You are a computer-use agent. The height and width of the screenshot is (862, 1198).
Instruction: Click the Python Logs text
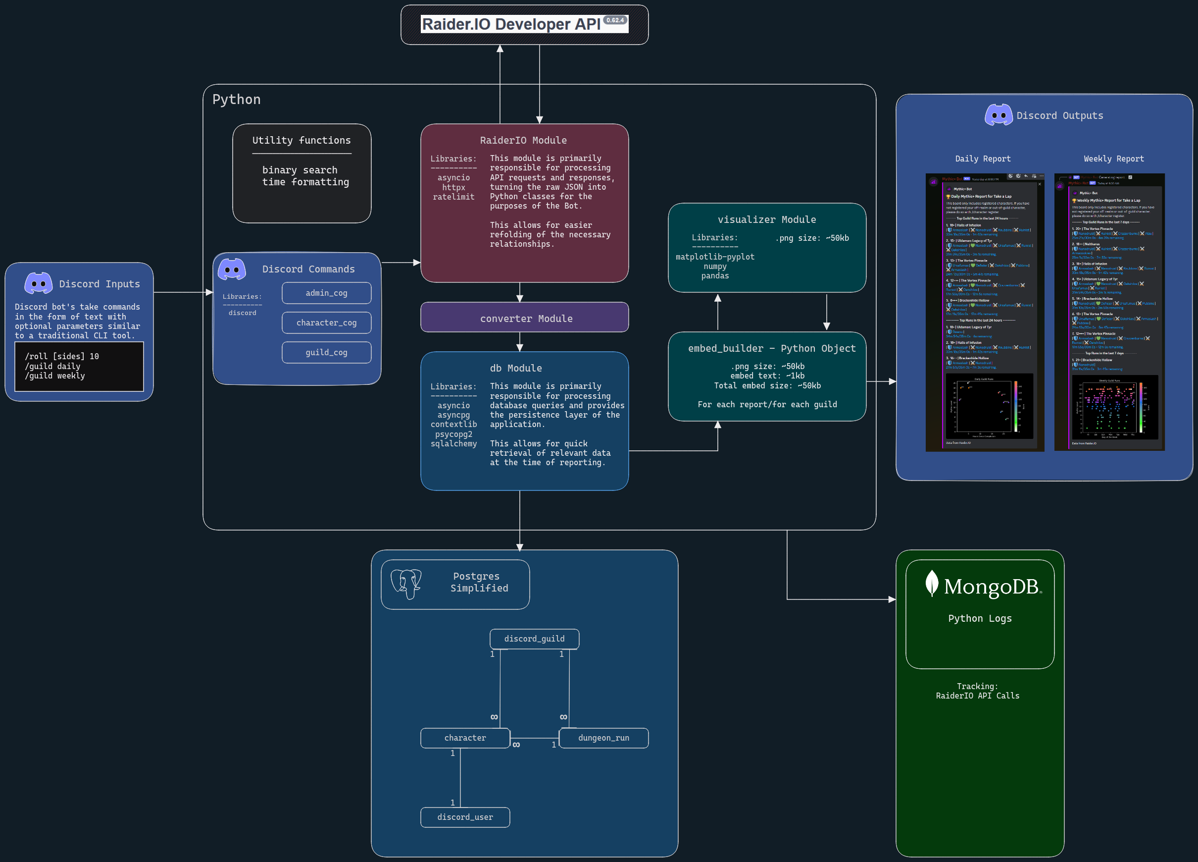pyautogui.click(x=980, y=618)
